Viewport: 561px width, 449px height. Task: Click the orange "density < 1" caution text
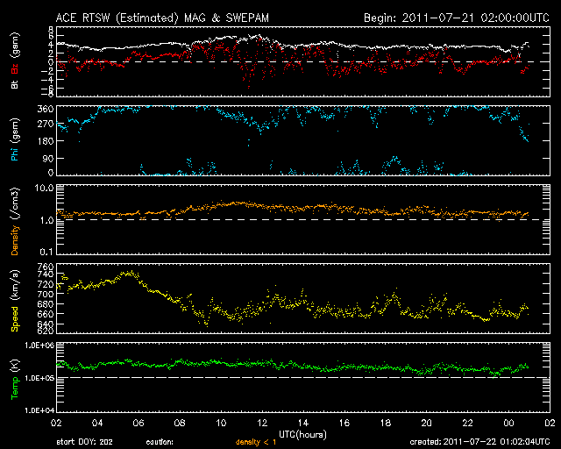pos(256,442)
